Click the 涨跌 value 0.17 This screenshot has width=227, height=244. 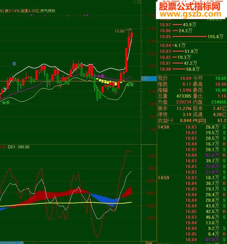(x=187, y=84)
